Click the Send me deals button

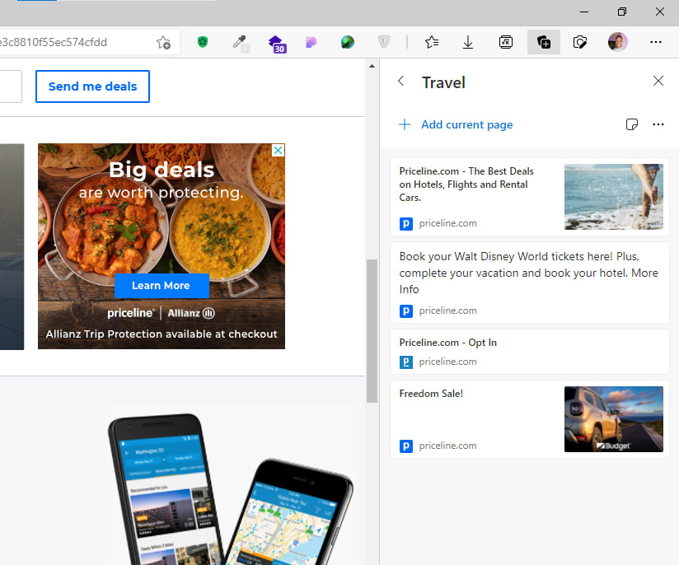tap(92, 86)
